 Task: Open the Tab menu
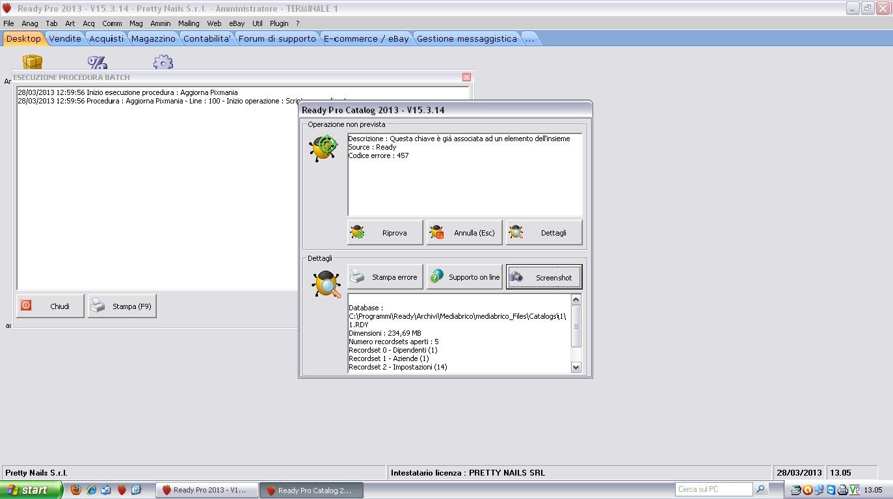[x=51, y=23]
